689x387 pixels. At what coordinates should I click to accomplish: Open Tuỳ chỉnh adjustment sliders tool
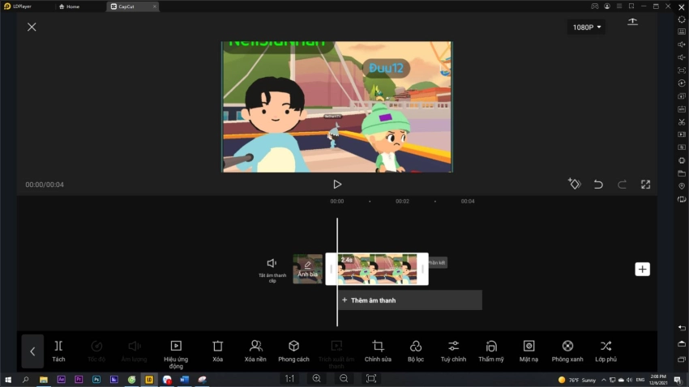453,351
